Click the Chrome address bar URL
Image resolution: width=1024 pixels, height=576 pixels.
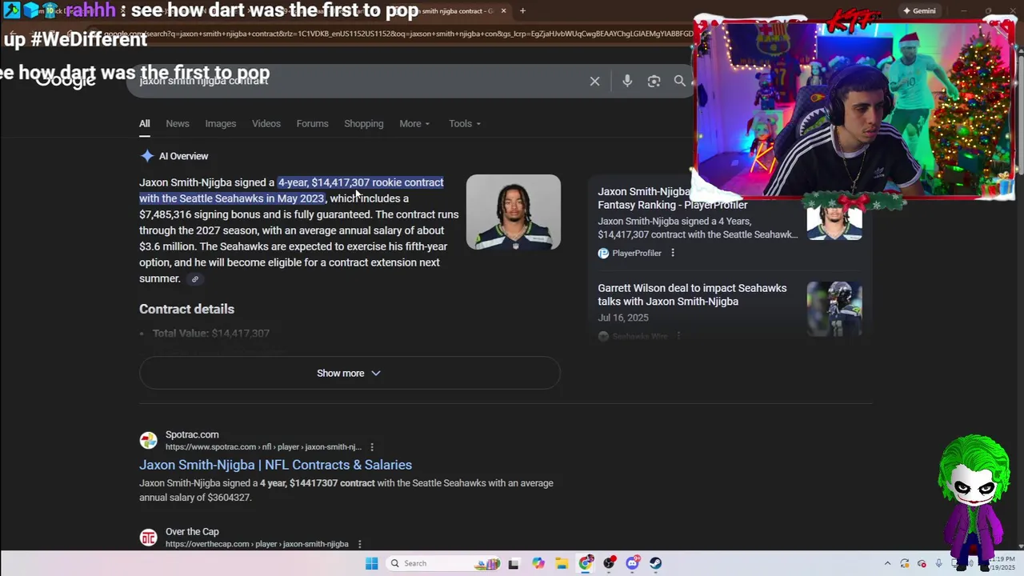point(400,34)
